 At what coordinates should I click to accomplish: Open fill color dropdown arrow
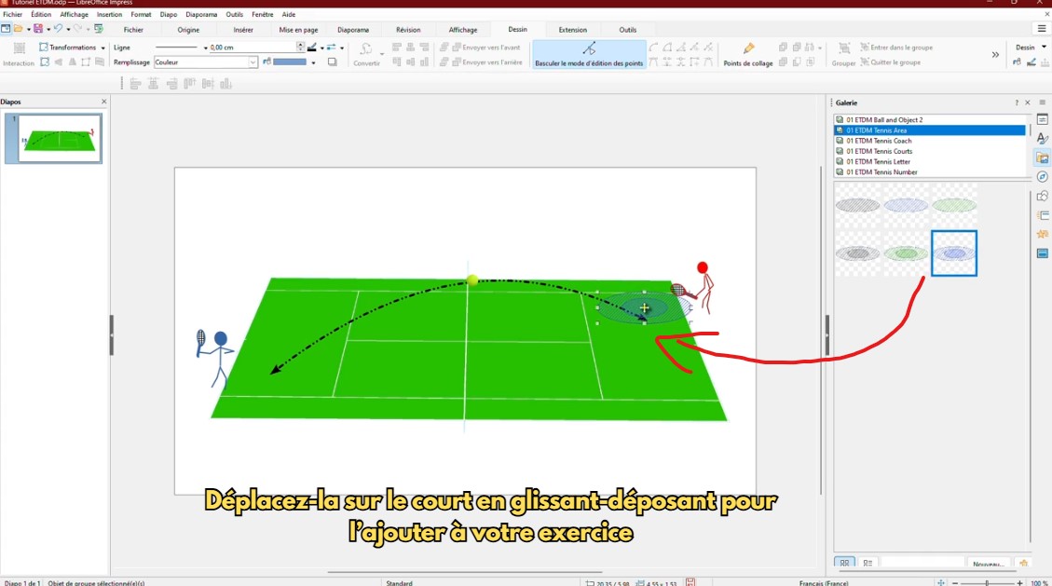(313, 63)
